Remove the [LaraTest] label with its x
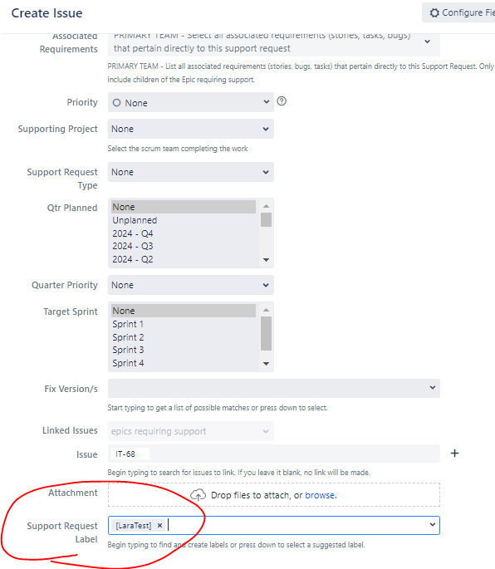 pyautogui.click(x=159, y=525)
